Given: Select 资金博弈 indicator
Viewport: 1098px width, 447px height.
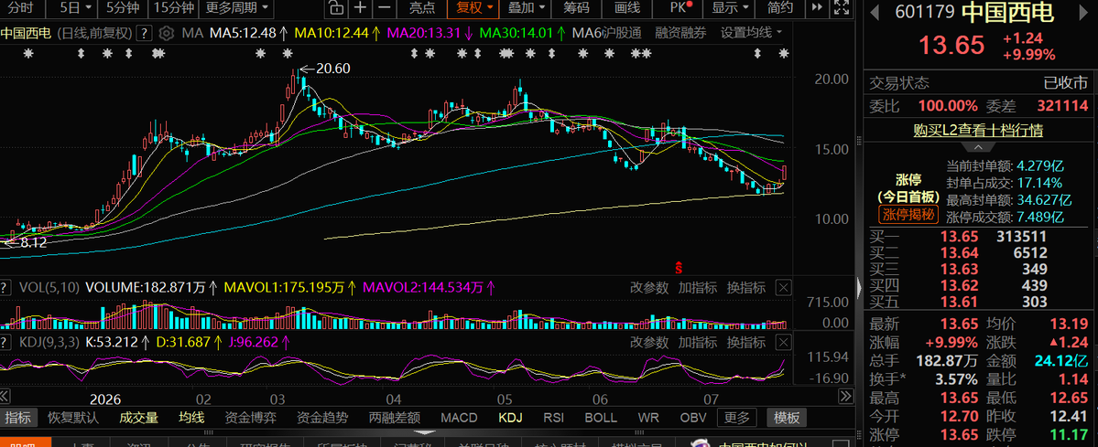Looking at the screenshot, I should point(250,419).
